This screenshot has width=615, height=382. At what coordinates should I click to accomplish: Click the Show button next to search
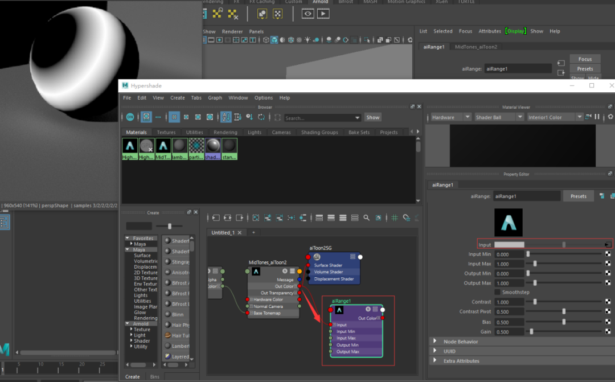pyautogui.click(x=372, y=117)
